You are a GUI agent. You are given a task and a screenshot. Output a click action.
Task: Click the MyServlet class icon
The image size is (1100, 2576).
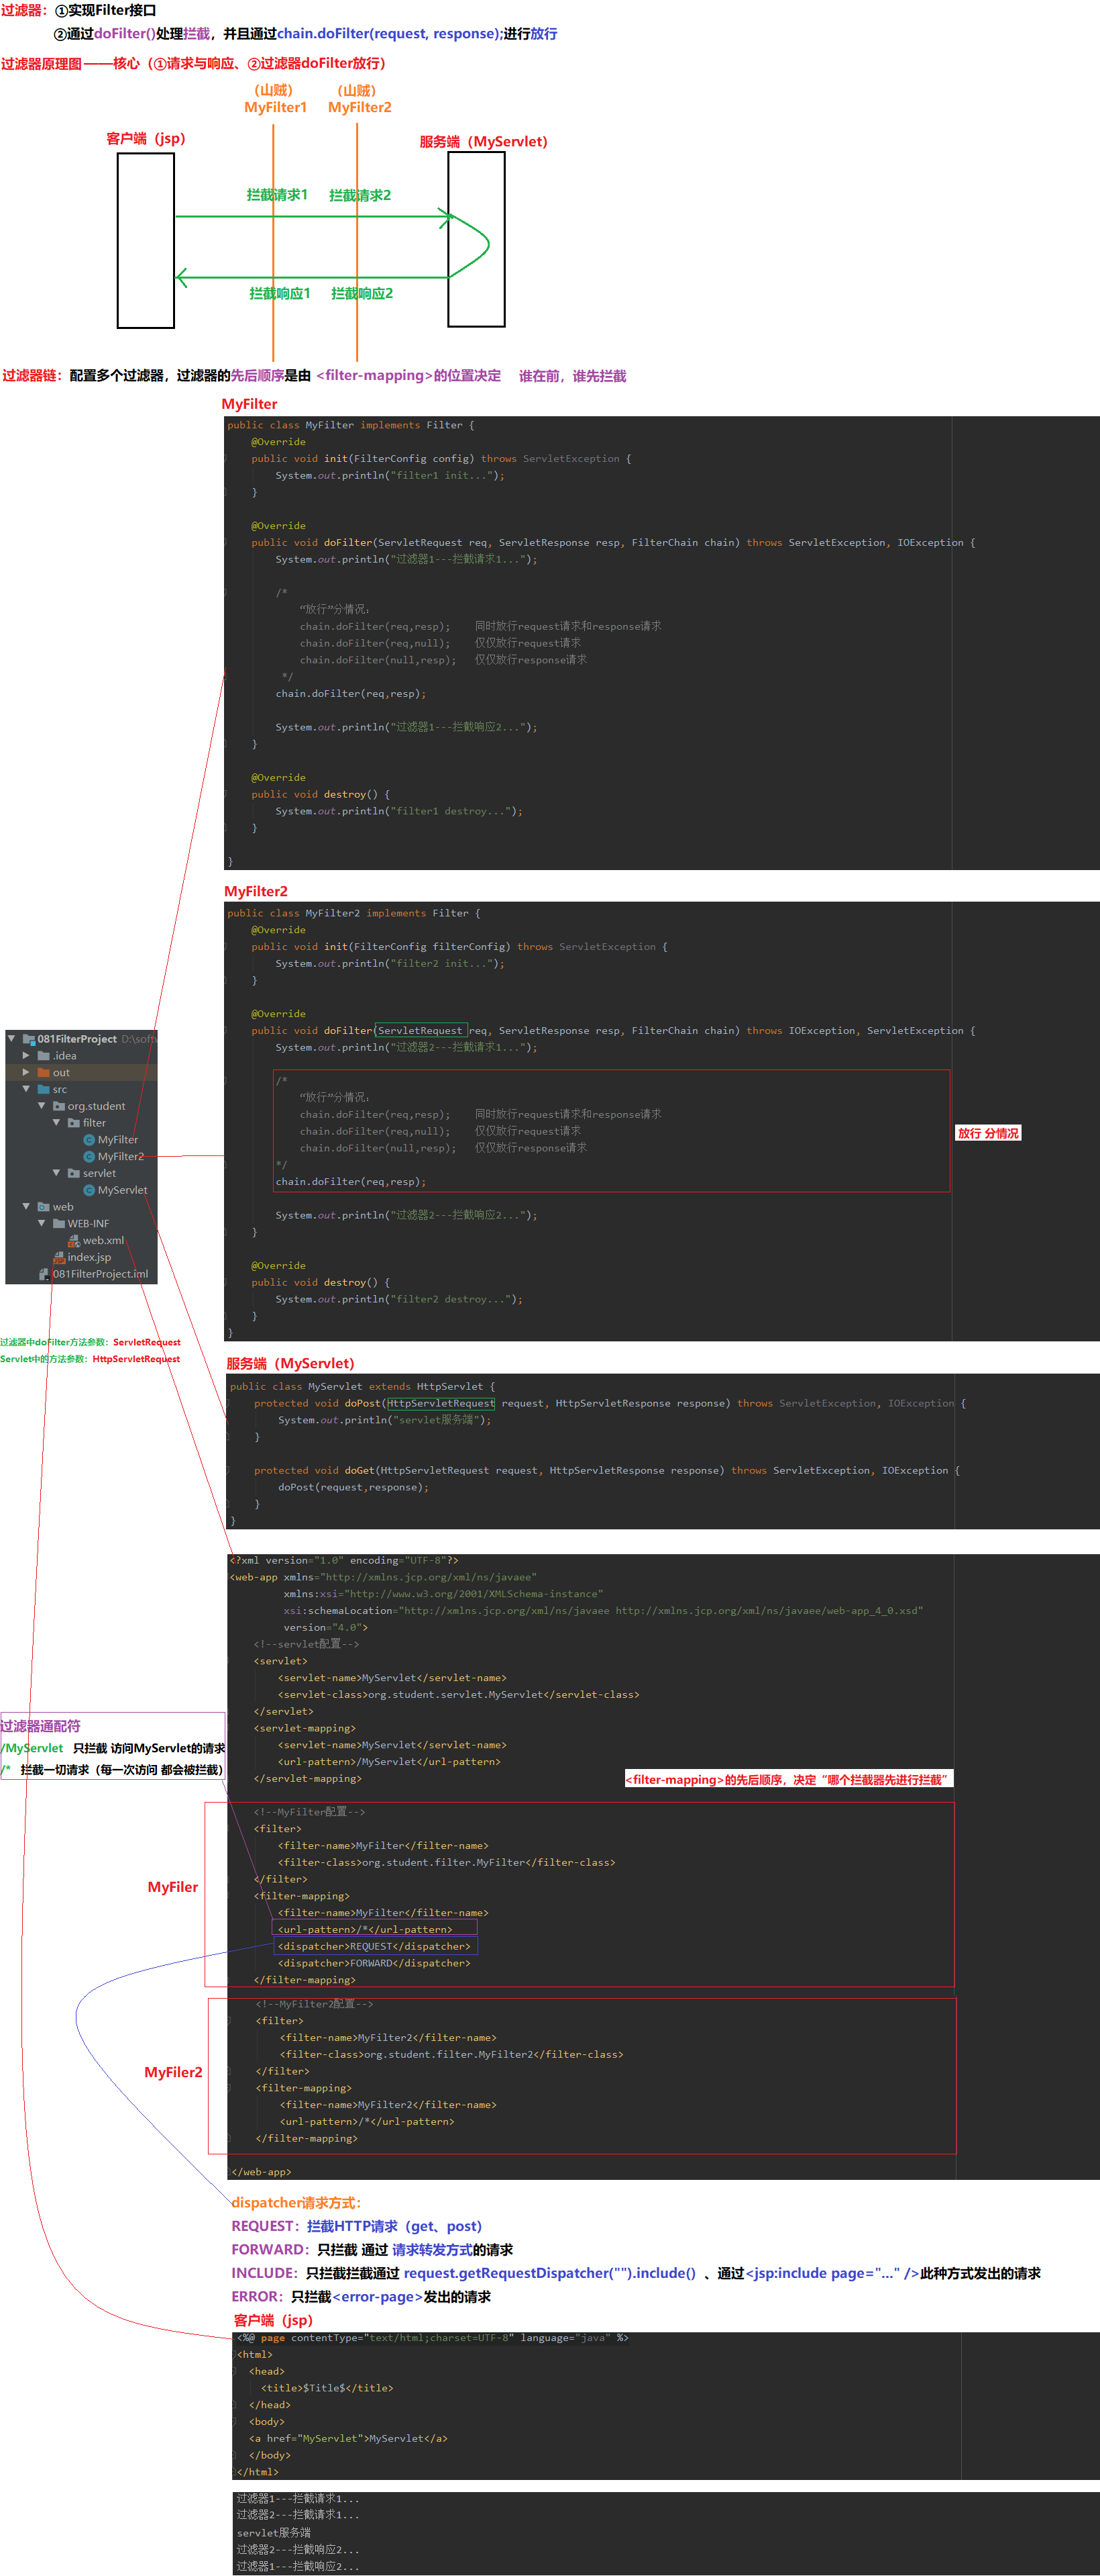tap(89, 1190)
